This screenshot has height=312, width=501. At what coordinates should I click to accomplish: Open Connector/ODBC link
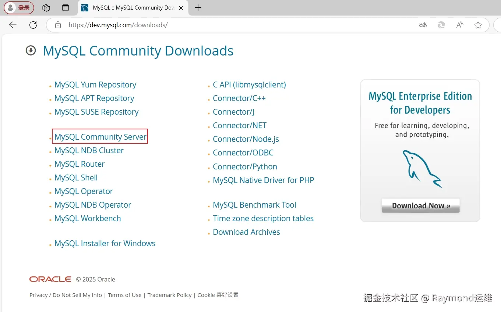tap(243, 153)
